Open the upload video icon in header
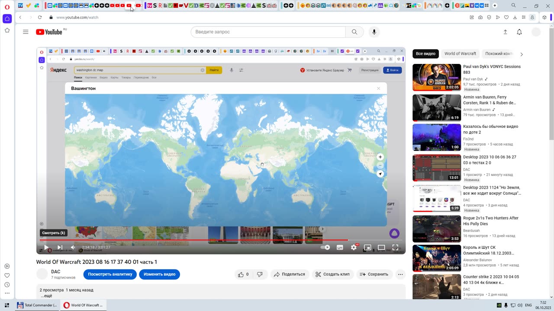This screenshot has width=554, height=311. [x=505, y=32]
